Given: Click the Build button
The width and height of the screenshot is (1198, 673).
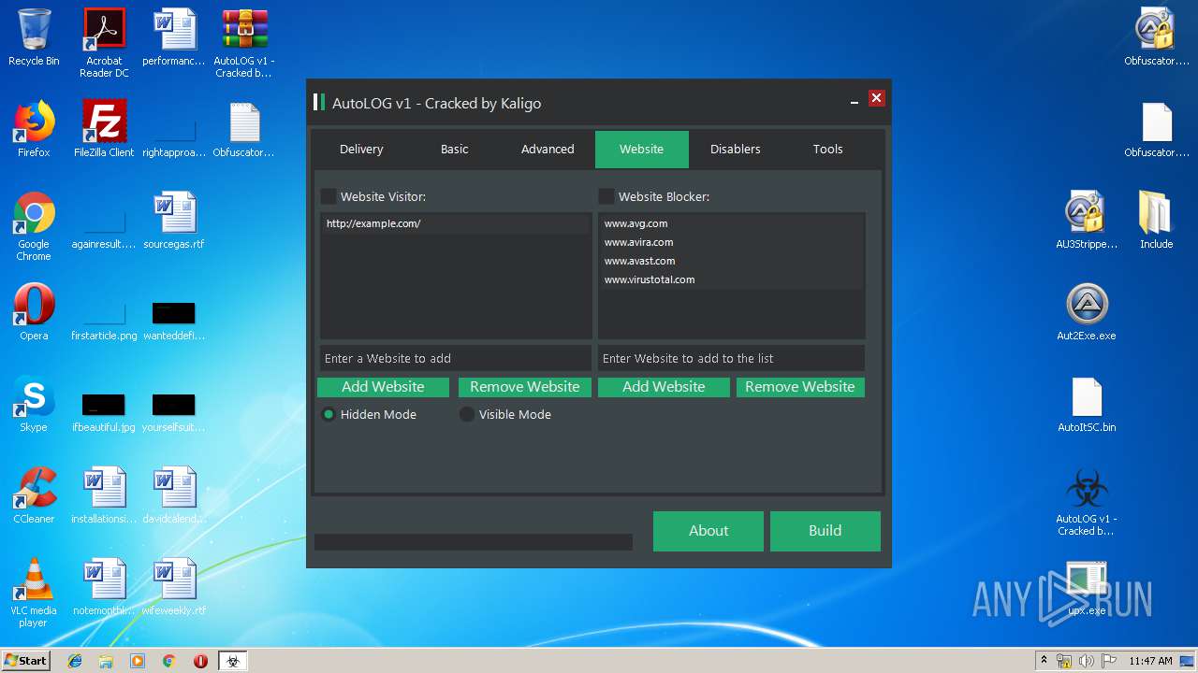Looking at the screenshot, I should tap(825, 531).
